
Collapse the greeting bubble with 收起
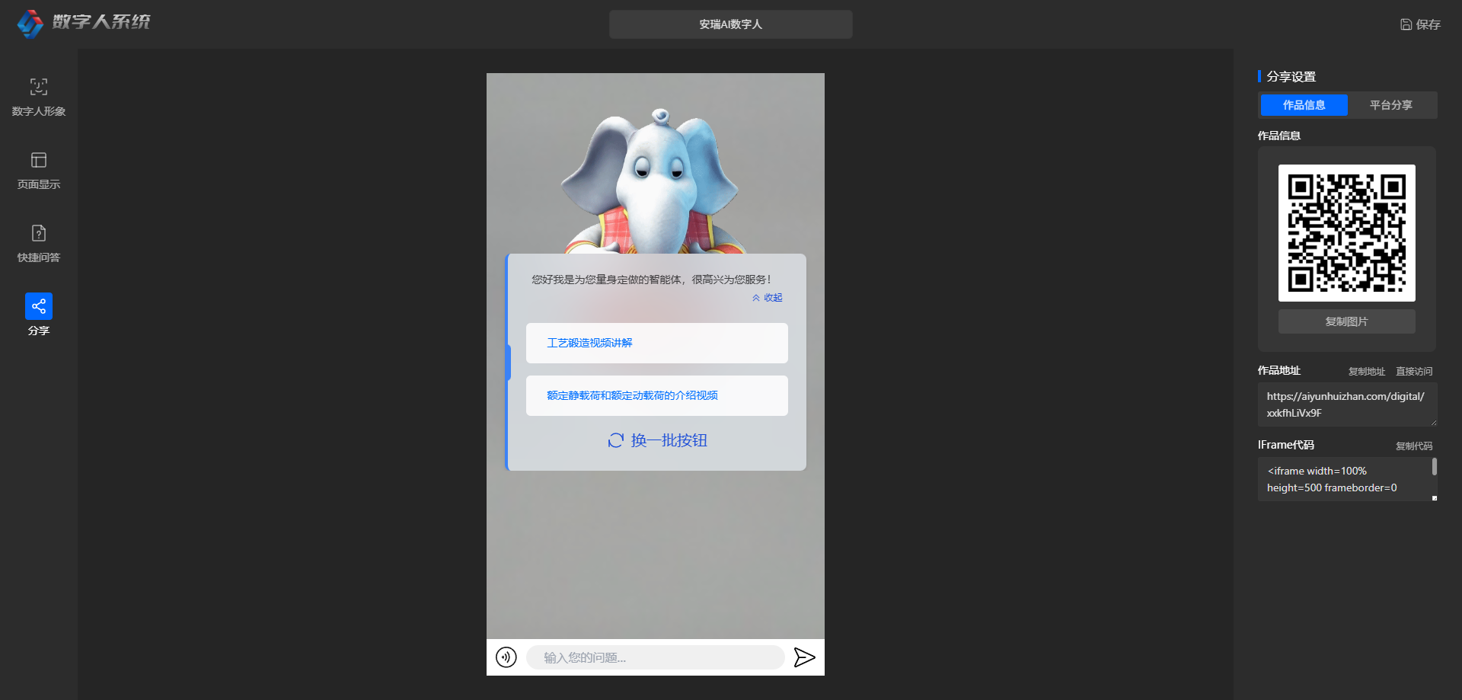(767, 298)
